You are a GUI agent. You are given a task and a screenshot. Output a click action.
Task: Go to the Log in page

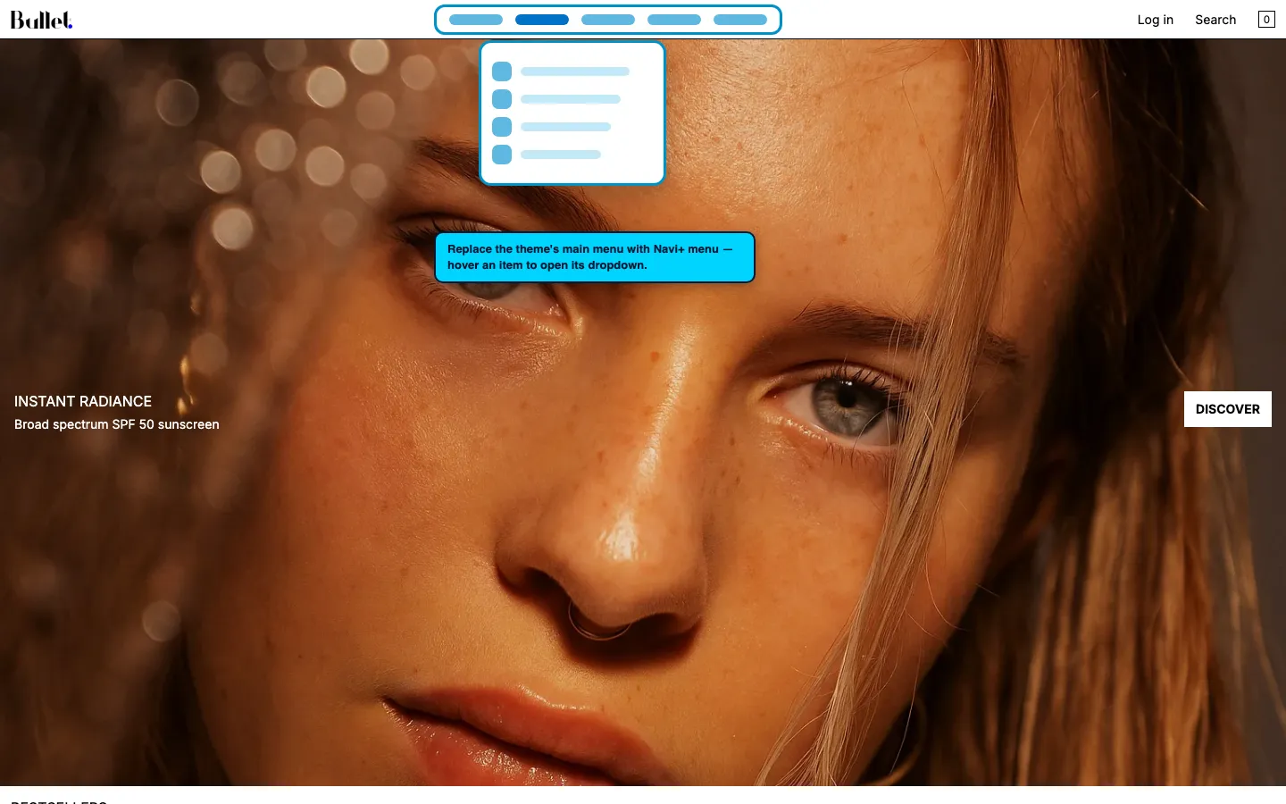1155,20
